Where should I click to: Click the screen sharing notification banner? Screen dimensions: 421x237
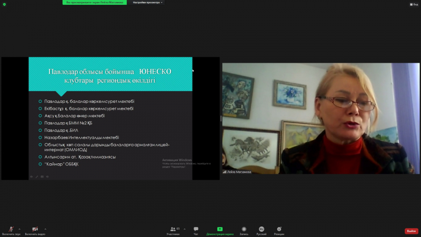95,2
